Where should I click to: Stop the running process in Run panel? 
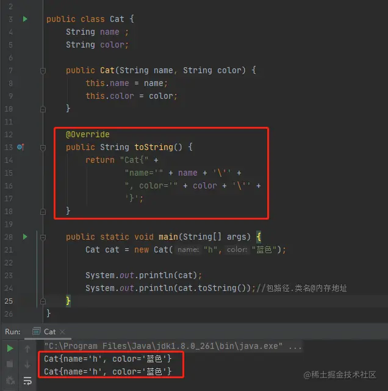10,364
